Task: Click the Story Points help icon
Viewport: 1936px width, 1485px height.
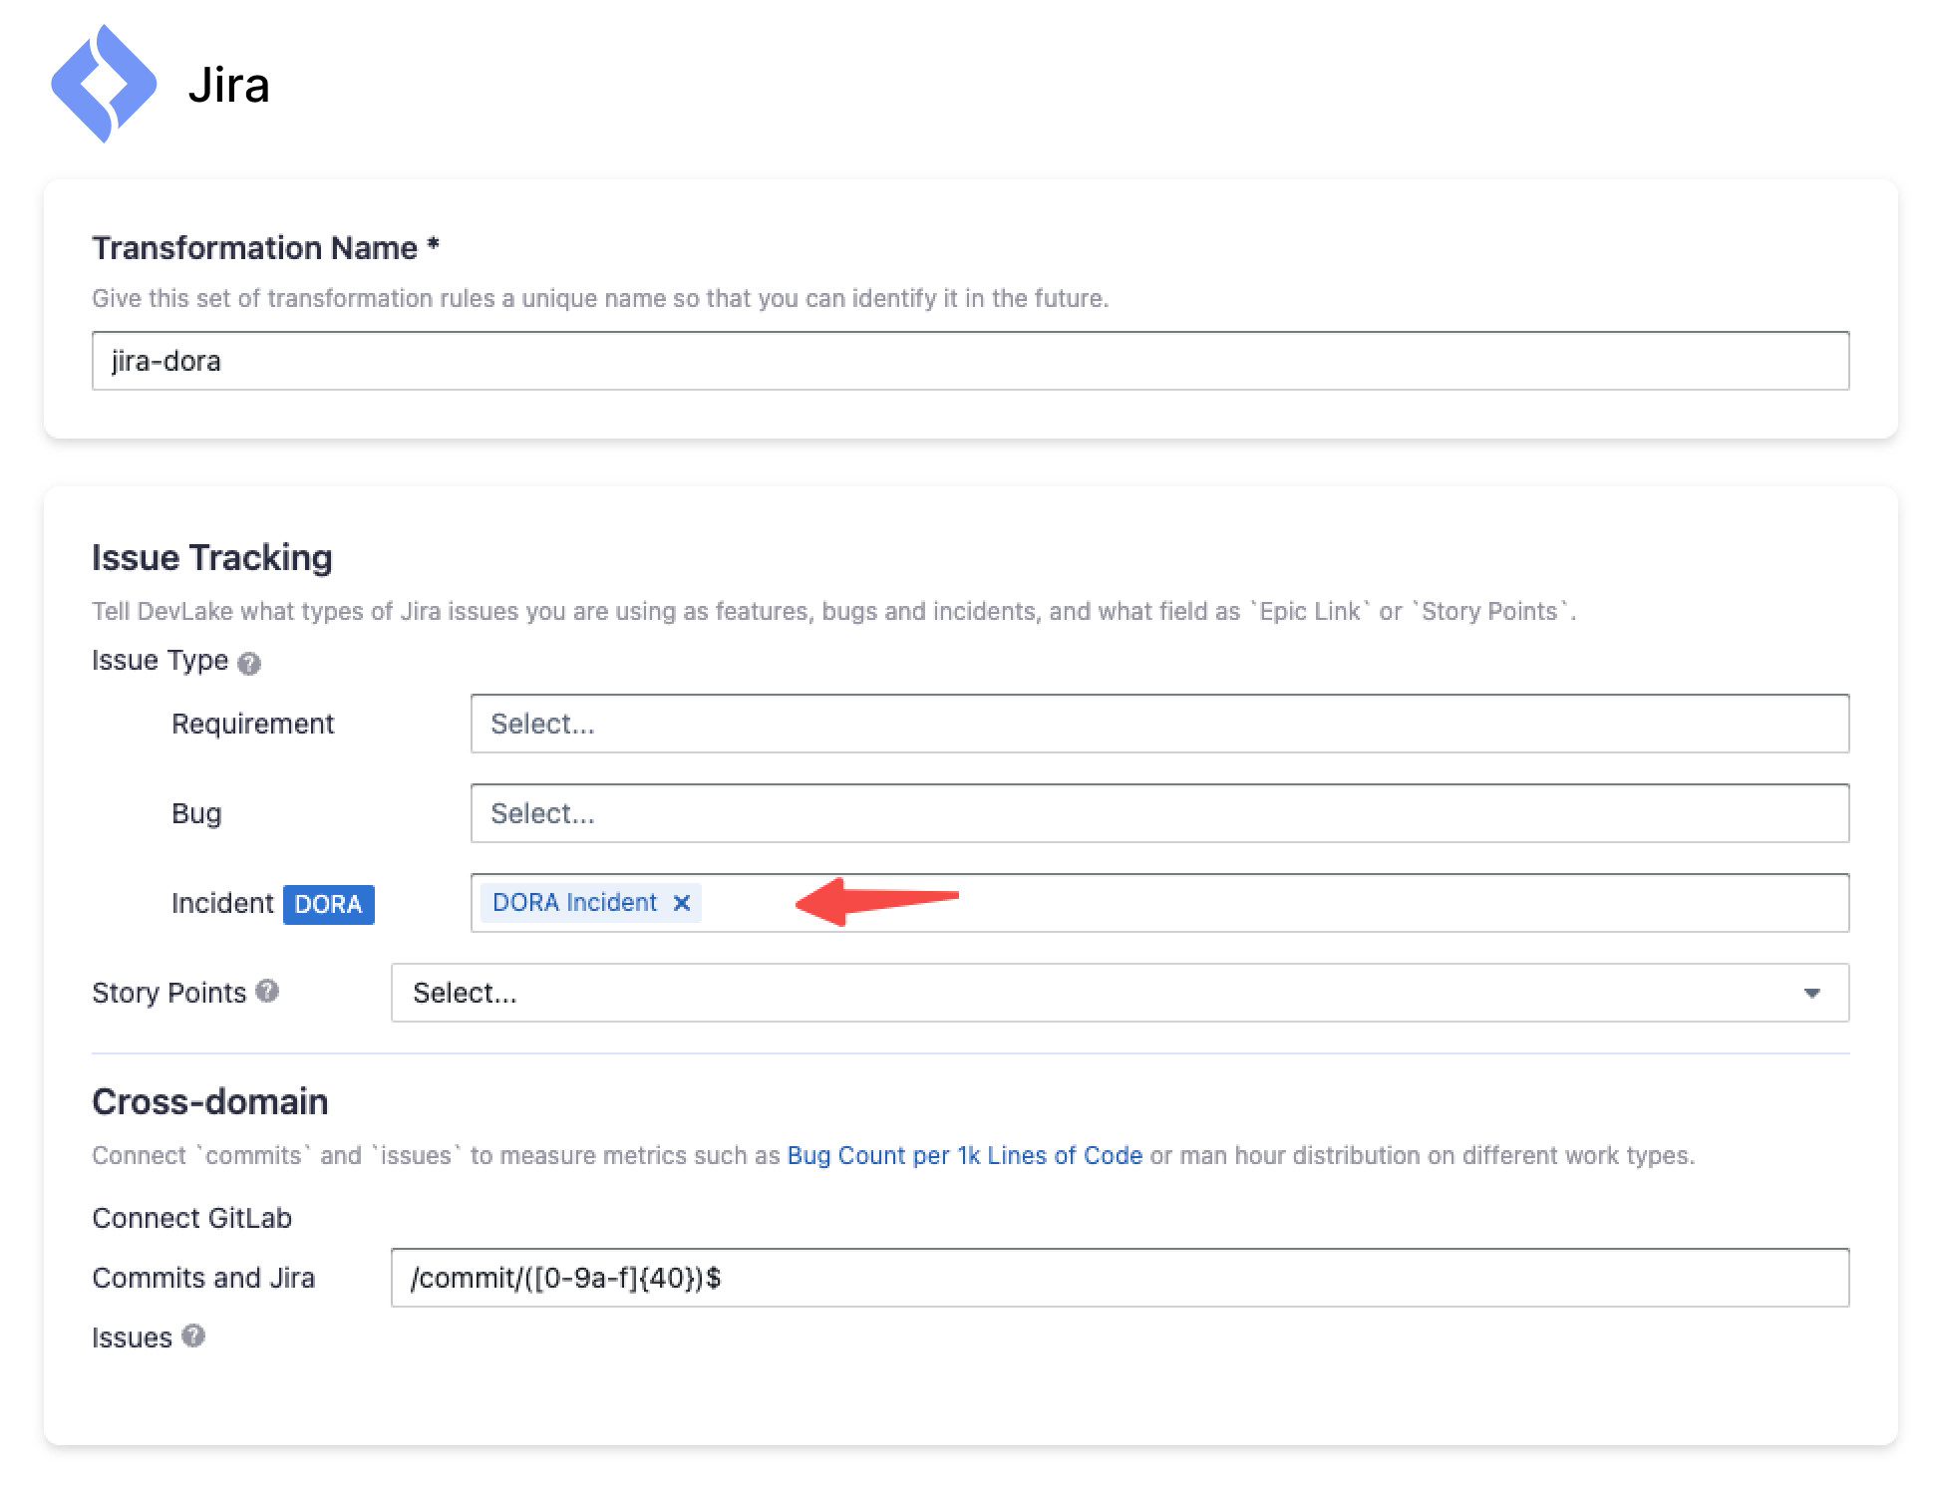Action: (267, 991)
